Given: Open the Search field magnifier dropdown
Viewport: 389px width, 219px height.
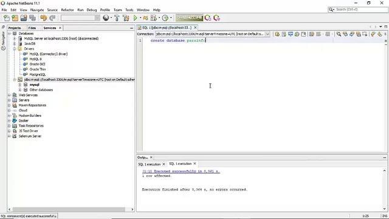Looking at the screenshot, I should click(x=331, y=10).
